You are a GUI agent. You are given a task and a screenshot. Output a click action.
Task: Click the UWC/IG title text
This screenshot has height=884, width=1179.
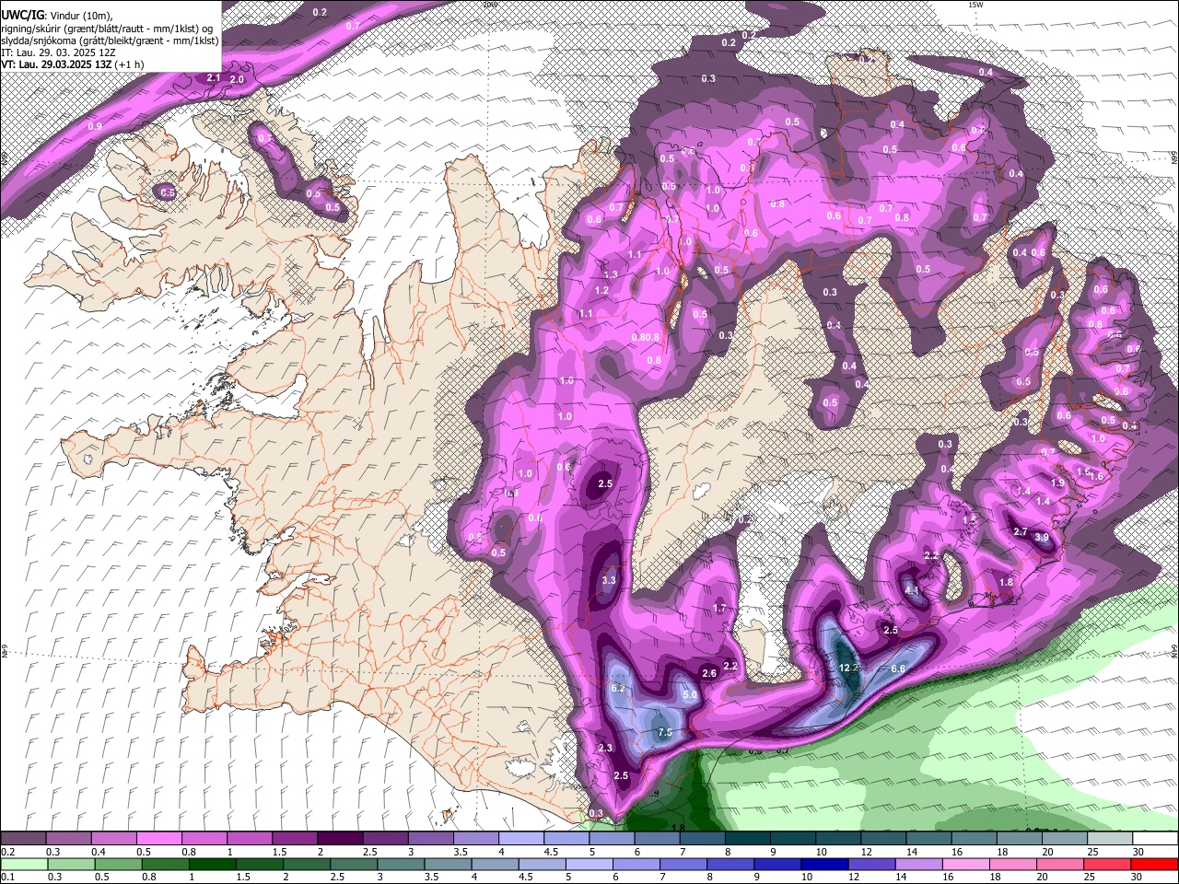tap(22, 16)
